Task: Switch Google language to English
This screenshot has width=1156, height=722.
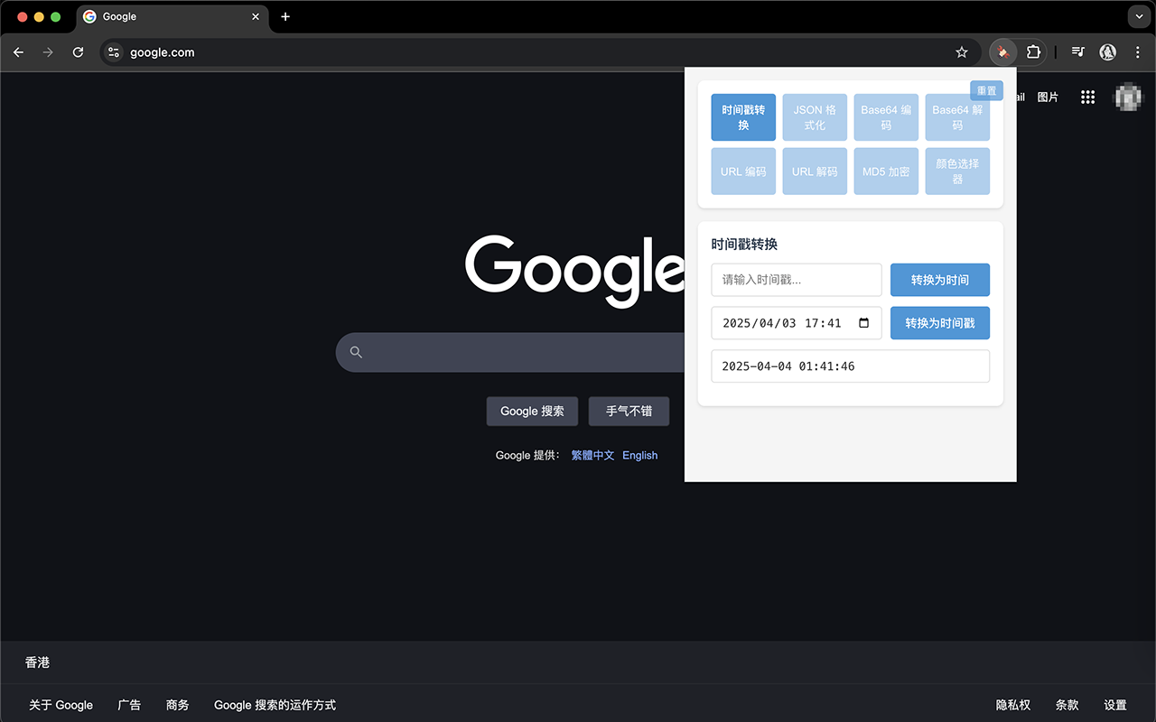Action: pyautogui.click(x=639, y=455)
